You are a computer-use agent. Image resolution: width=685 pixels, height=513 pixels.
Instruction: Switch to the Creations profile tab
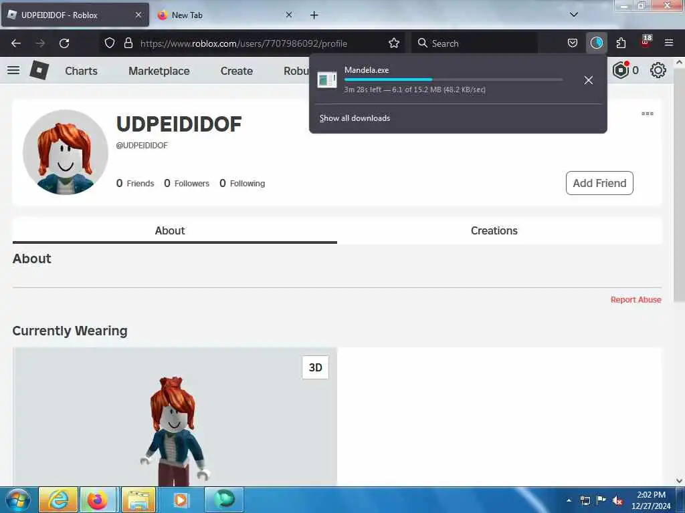(x=494, y=230)
